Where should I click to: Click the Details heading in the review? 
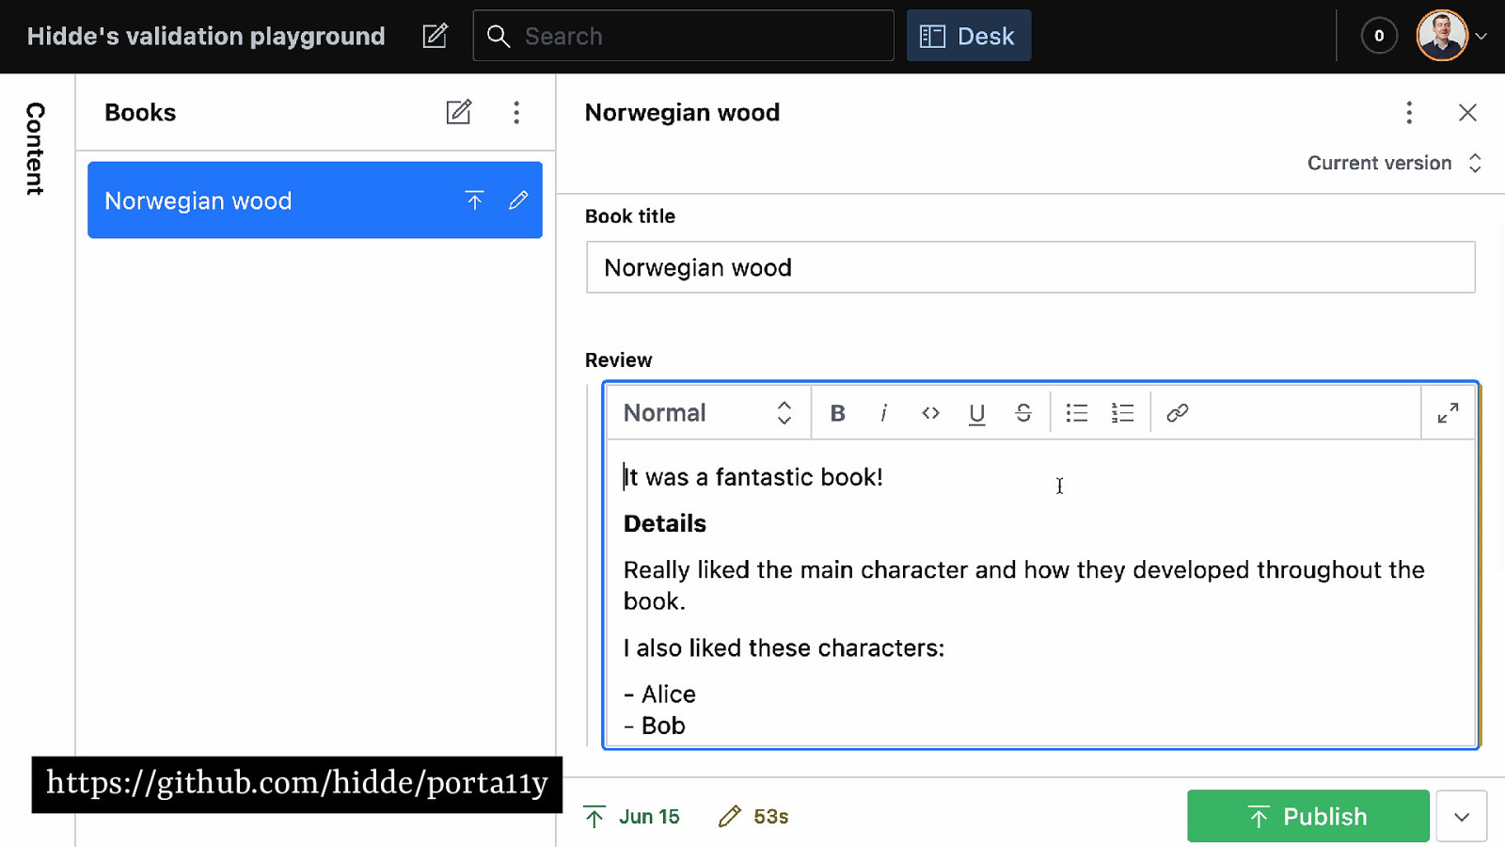(x=665, y=523)
